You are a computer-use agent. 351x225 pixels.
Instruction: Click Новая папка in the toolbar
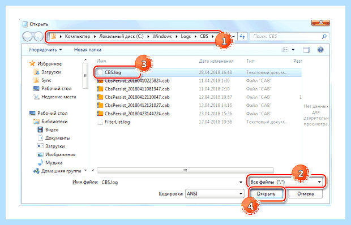pyautogui.click(x=88, y=50)
